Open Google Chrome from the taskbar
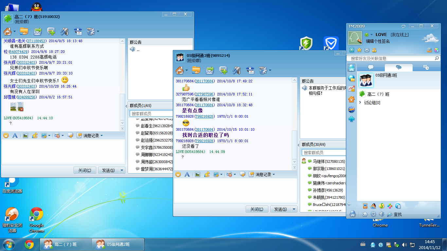Viewport: 447px width, 251px height. 29,244
